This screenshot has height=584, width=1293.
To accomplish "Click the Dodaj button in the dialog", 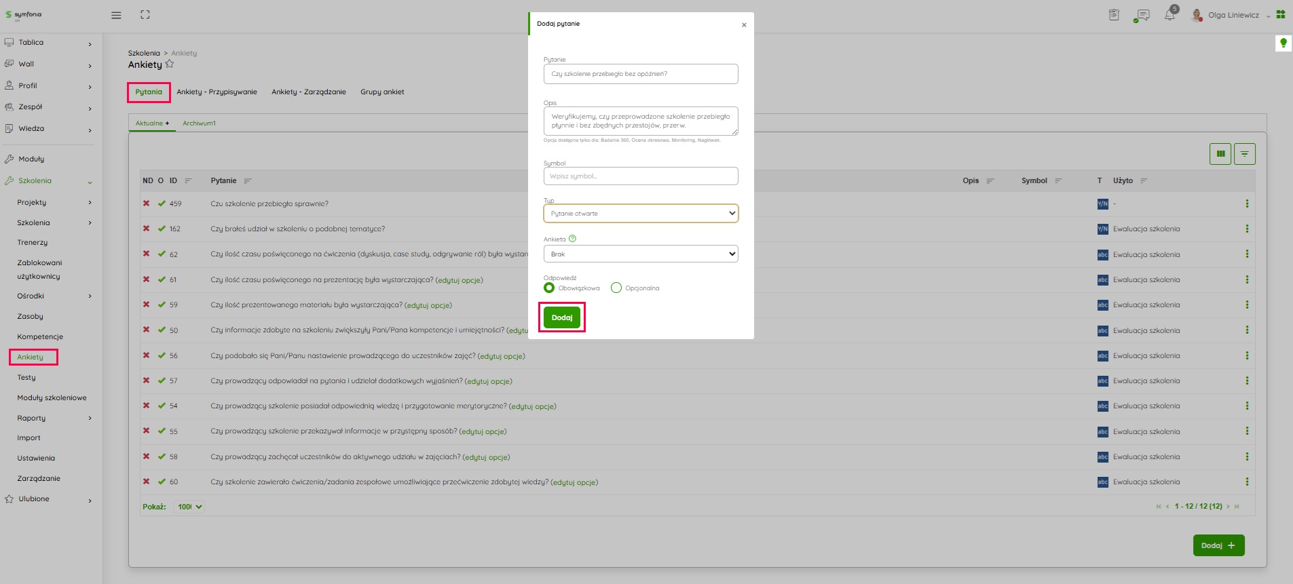I will click(x=561, y=317).
